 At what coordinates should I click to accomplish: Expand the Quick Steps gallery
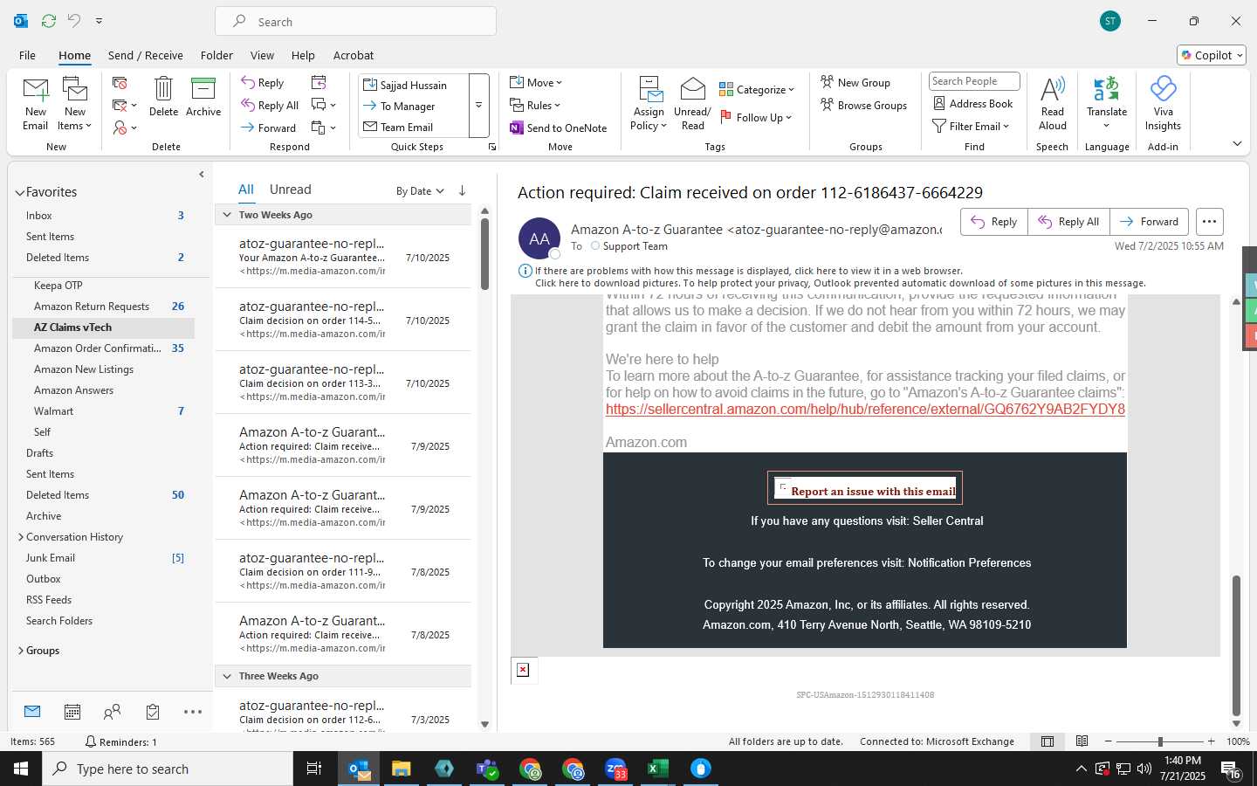[478, 106]
